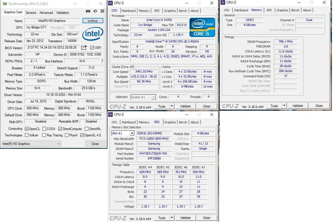Image resolution: width=333 pixels, height=223 pixels.
Task: Click the GPU Name field Intel(R) HD Graphics
Action: (x=52, y=21)
